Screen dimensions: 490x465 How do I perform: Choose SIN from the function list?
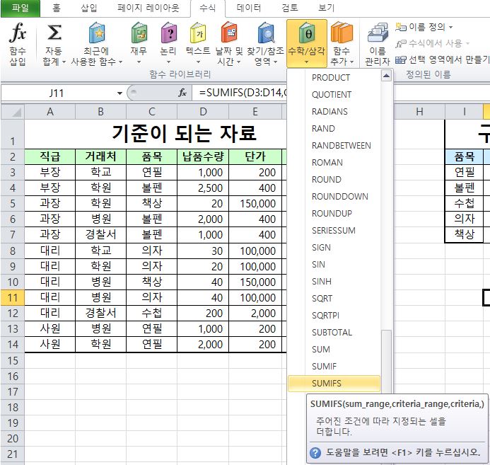click(334, 265)
